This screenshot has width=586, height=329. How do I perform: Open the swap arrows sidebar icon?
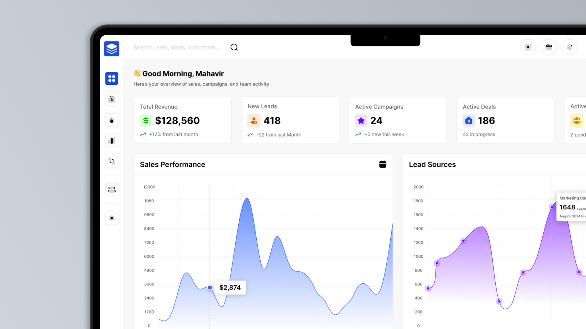pos(112,161)
